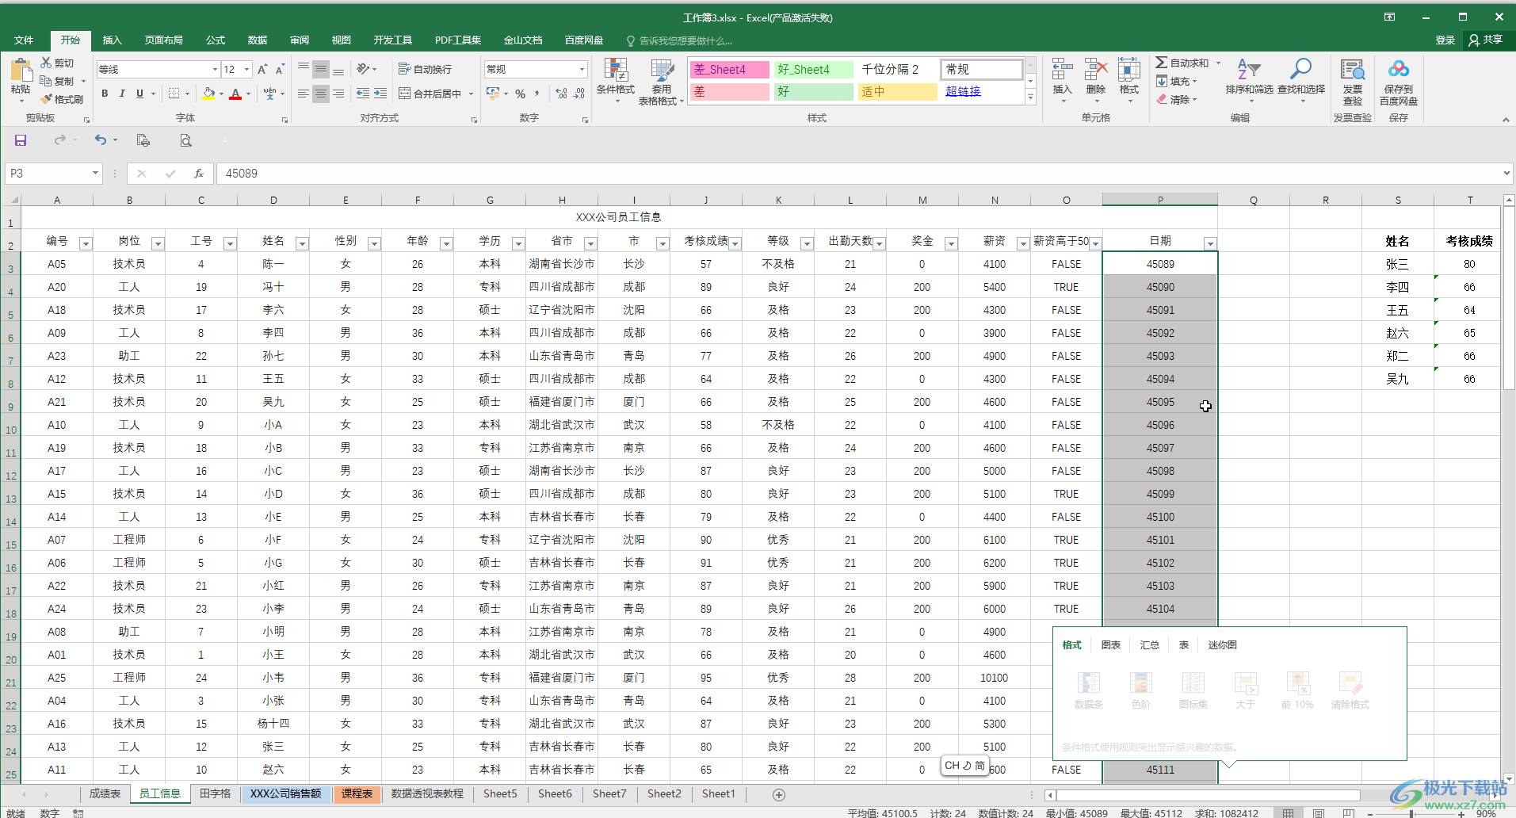Click the Paste icon
Viewport: 1516px width, 818px height.
pyautogui.click(x=21, y=71)
